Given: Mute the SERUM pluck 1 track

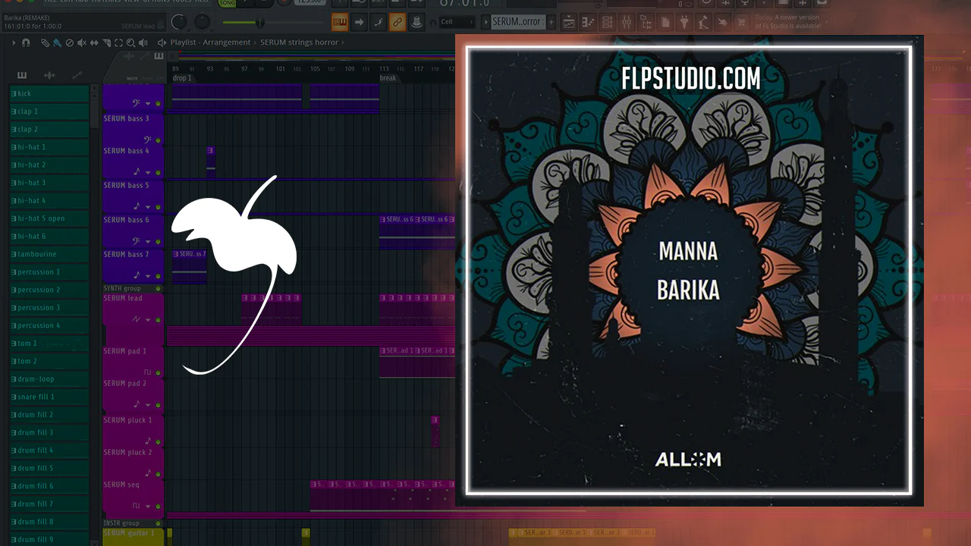Looking at the screenshot, I should point(158,441).
